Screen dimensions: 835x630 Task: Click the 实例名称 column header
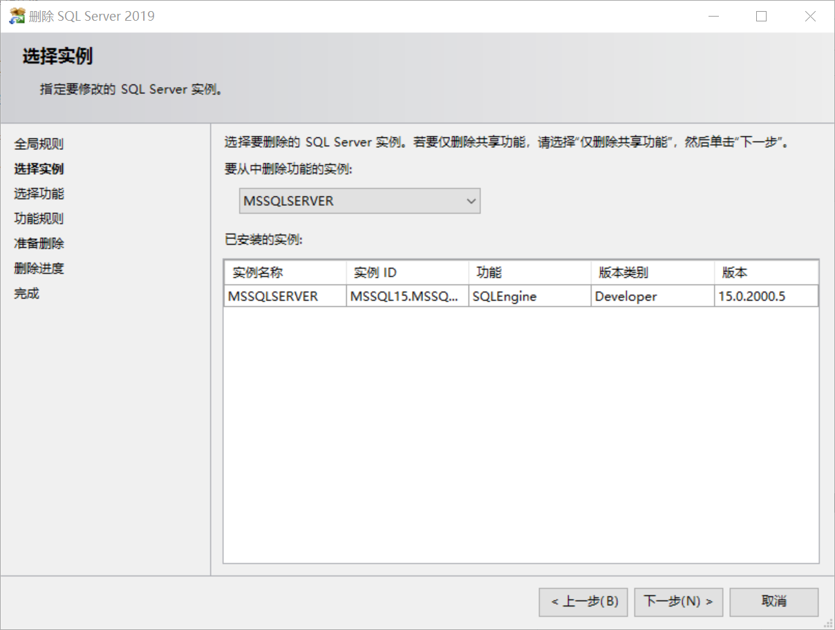coord(285,273)
